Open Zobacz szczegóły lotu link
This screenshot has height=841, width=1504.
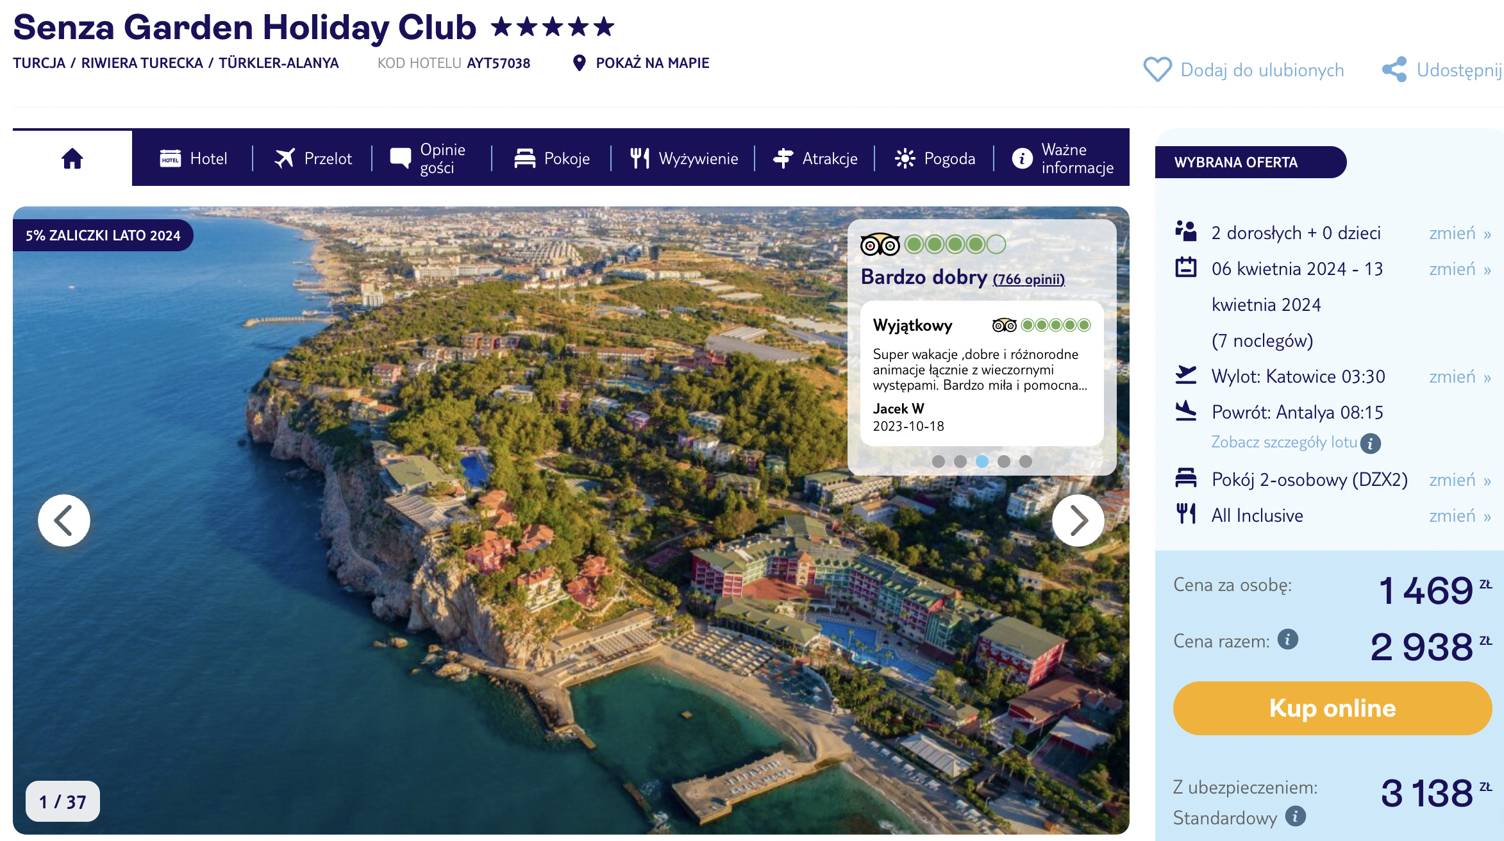coord(1283,442)
